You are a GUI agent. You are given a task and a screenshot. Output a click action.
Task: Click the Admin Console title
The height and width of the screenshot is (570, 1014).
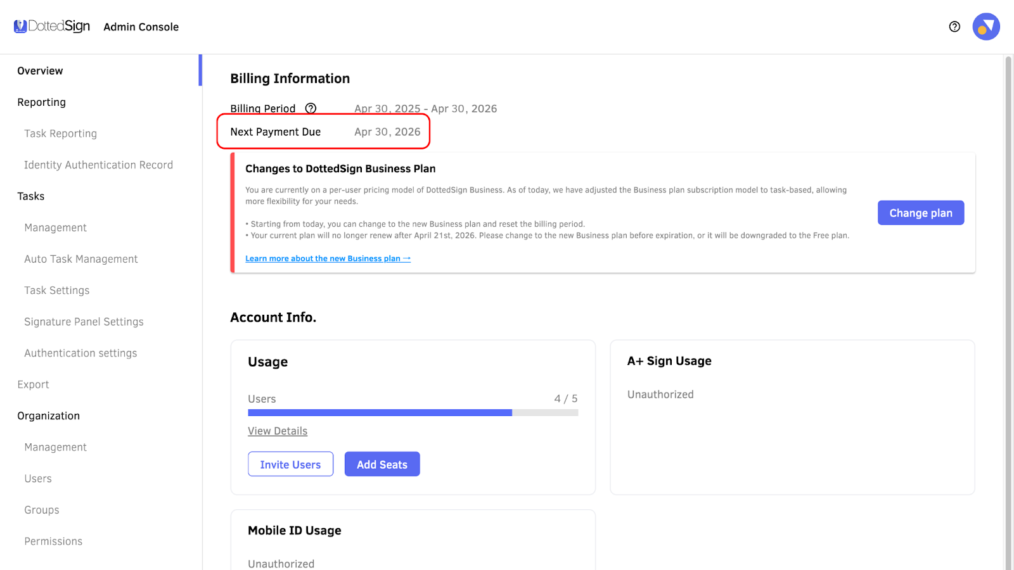[141, 27]
